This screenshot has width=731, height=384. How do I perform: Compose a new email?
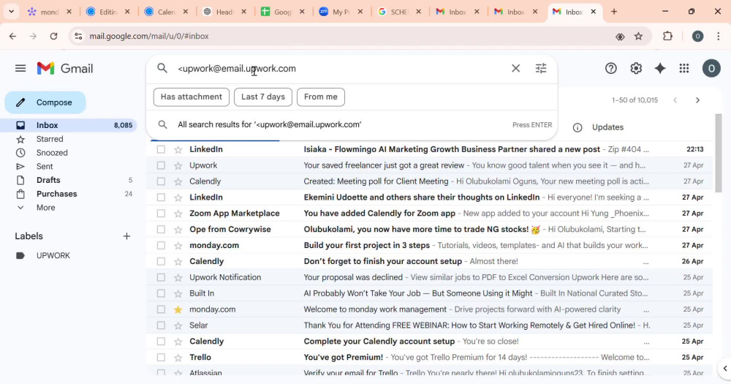click(x=45, y=102)
